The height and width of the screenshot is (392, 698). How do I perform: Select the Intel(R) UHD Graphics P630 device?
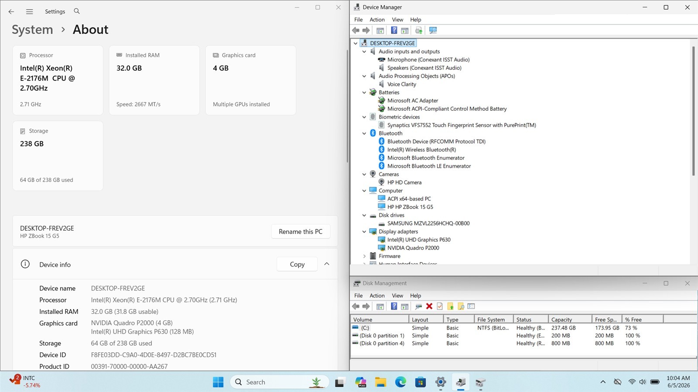[x=419, y=240]
